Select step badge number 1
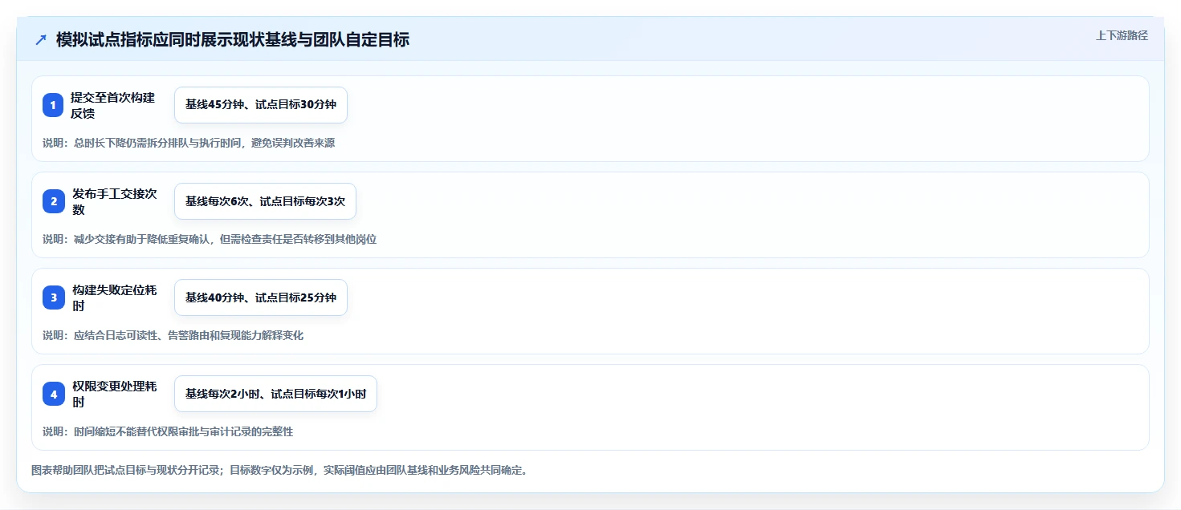1181x510 pixels. (53, 105)
